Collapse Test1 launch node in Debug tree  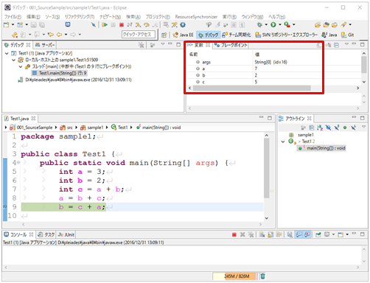pos(7,53)
